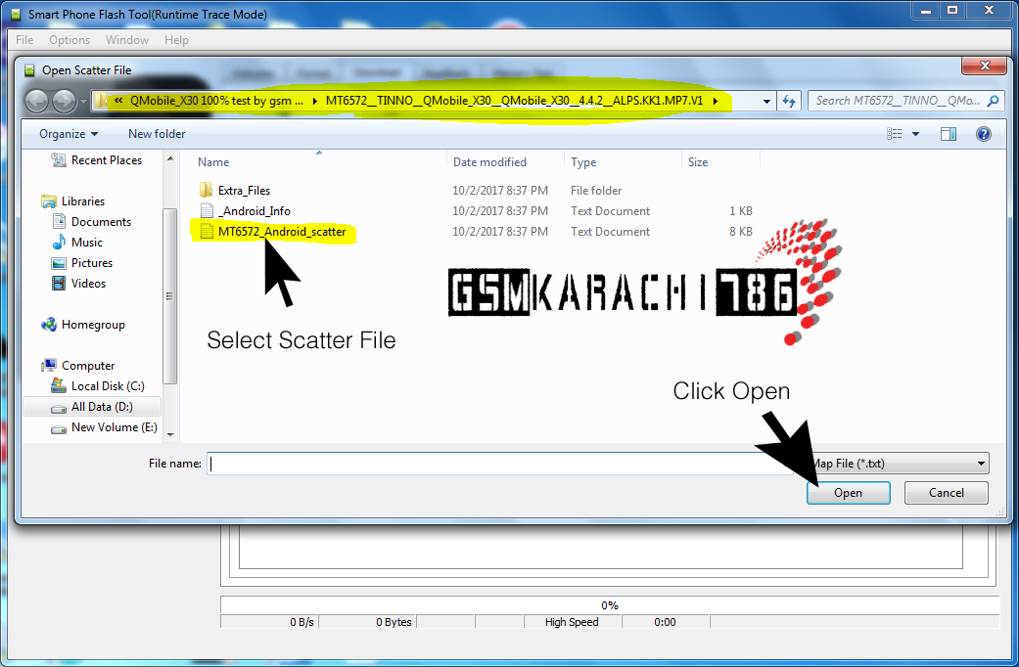The image size is (1019, 667).
Task: Open the Options menu of Flash Tool
Action: (x=69, y=40)
